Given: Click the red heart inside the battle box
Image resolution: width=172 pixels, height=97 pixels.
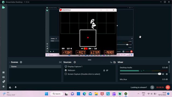Looking at the screenshot, I should (88, 38).
